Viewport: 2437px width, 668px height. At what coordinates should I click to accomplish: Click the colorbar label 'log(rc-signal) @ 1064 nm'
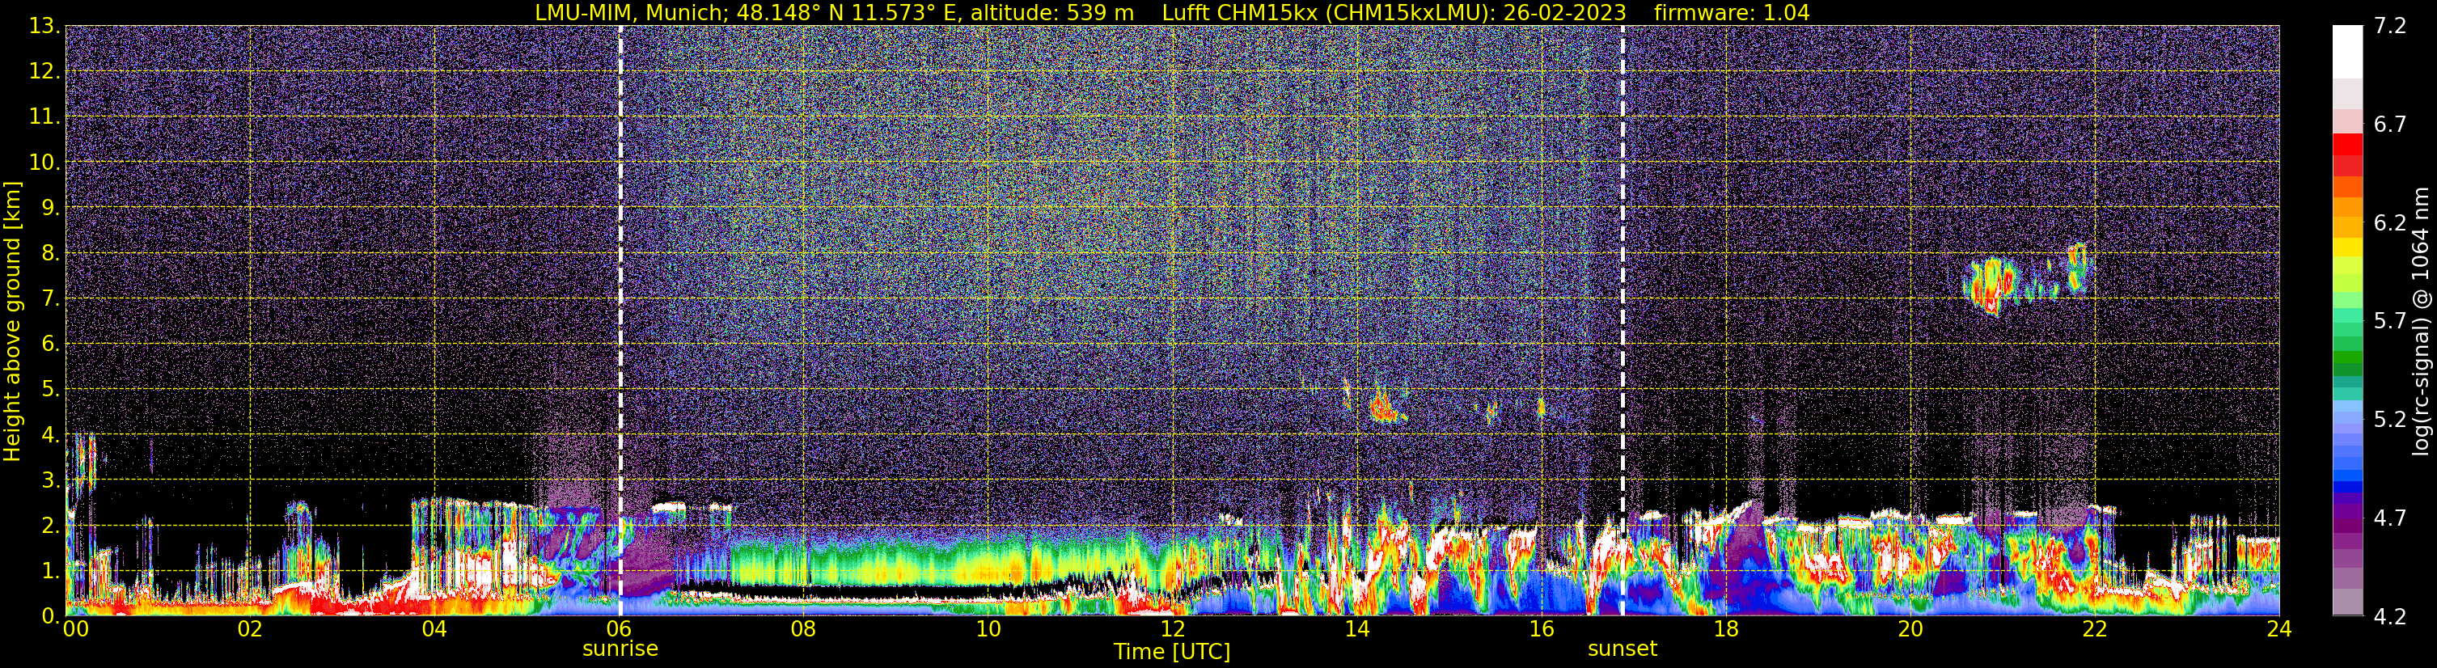pos(2419,321)
